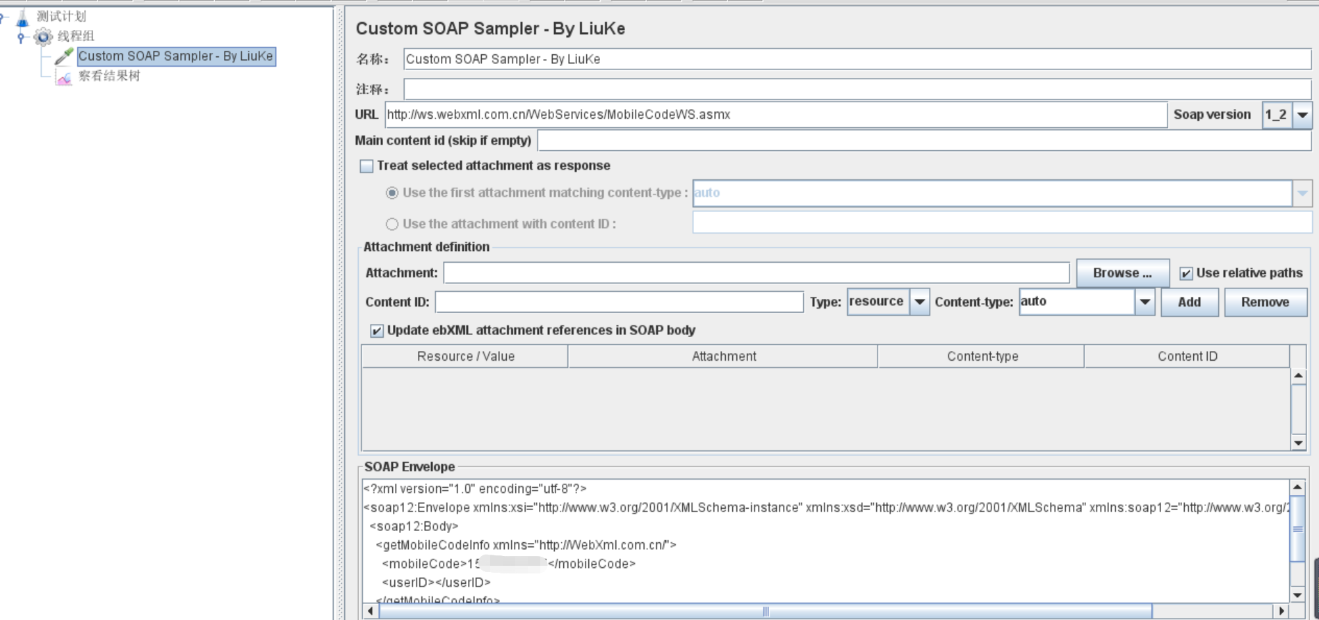Click the results tree listener icon
The width and height of the screenshot is (1319, 620).
pos(64,77)
